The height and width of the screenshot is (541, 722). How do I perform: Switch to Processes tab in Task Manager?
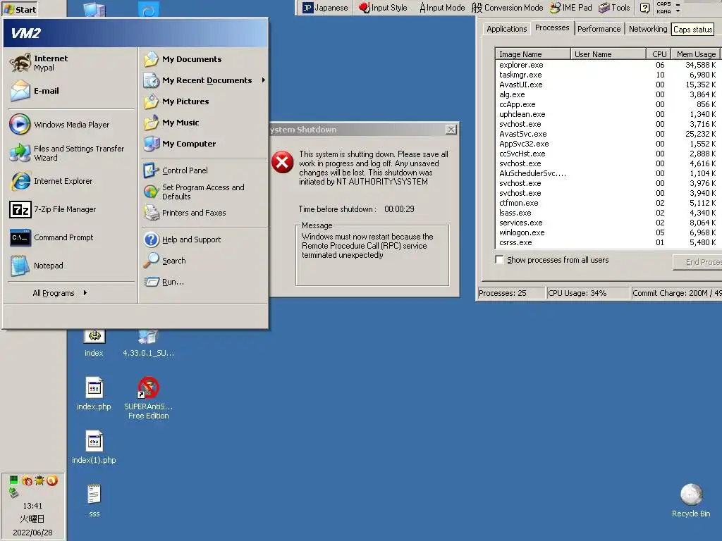[552, 27]
